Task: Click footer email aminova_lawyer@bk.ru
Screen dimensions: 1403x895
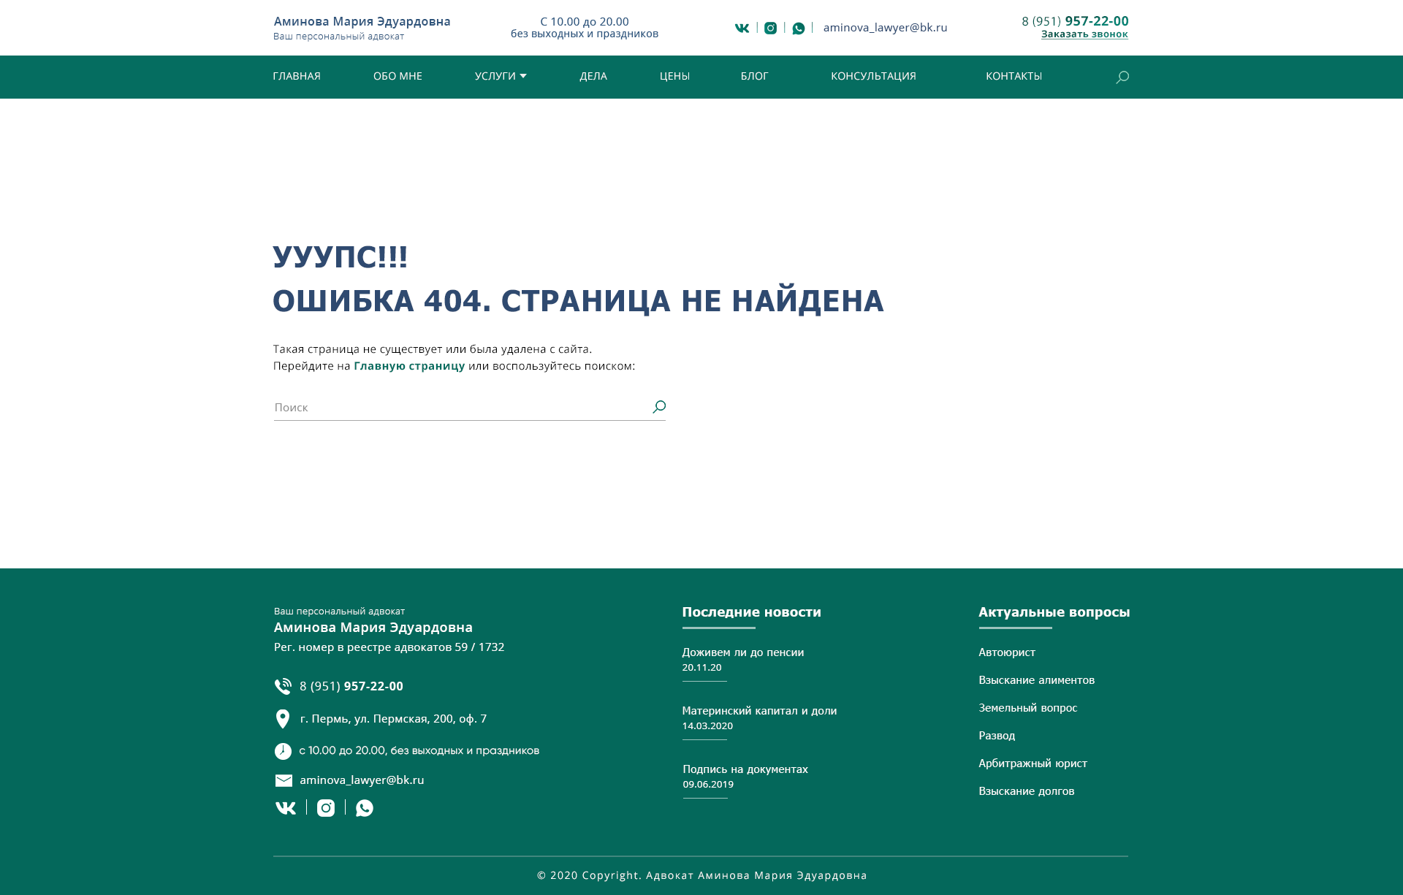Action: click(x=362, y=780)
